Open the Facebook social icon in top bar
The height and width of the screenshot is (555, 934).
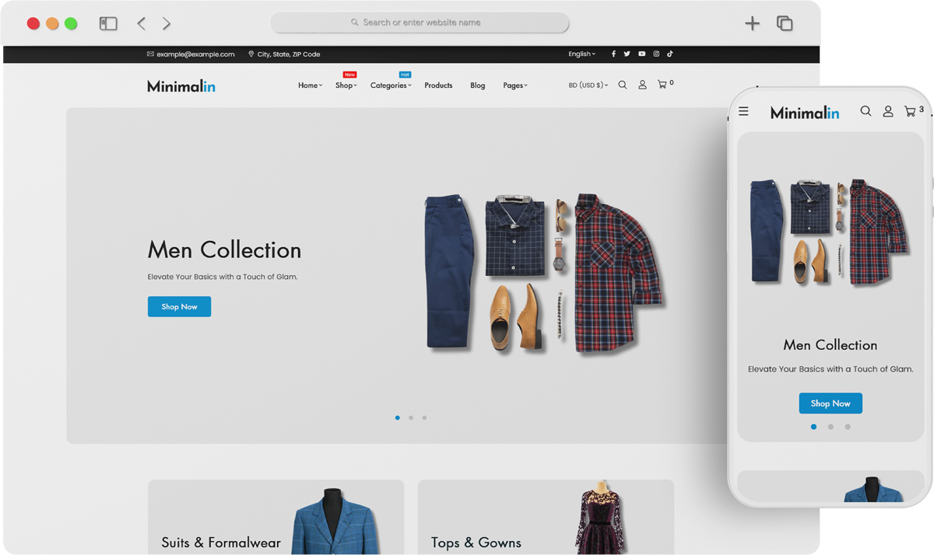[613, 54]
